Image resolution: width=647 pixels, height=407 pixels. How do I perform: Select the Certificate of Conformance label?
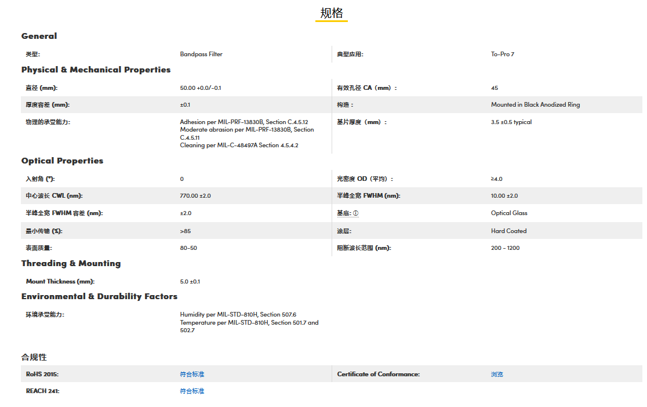coord(378,375)
